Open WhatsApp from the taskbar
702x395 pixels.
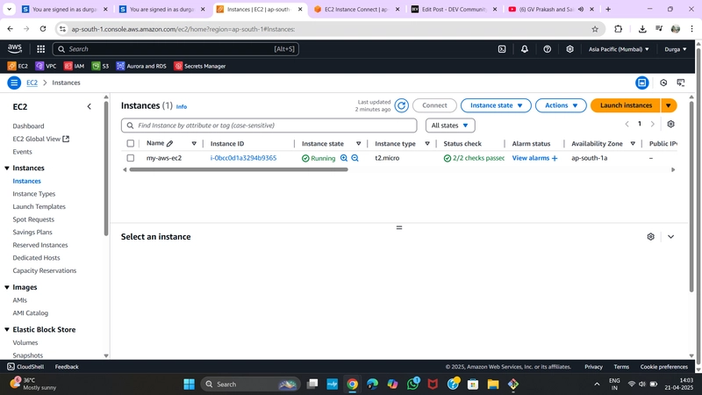413,384
